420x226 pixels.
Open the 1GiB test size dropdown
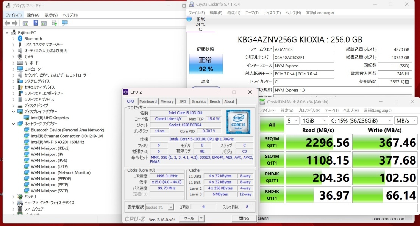tap(314, 120)
